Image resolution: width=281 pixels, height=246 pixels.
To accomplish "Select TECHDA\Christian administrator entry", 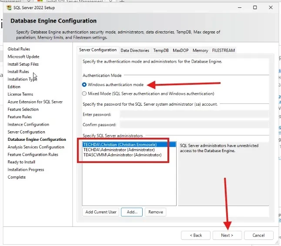I will pos(129,144).
